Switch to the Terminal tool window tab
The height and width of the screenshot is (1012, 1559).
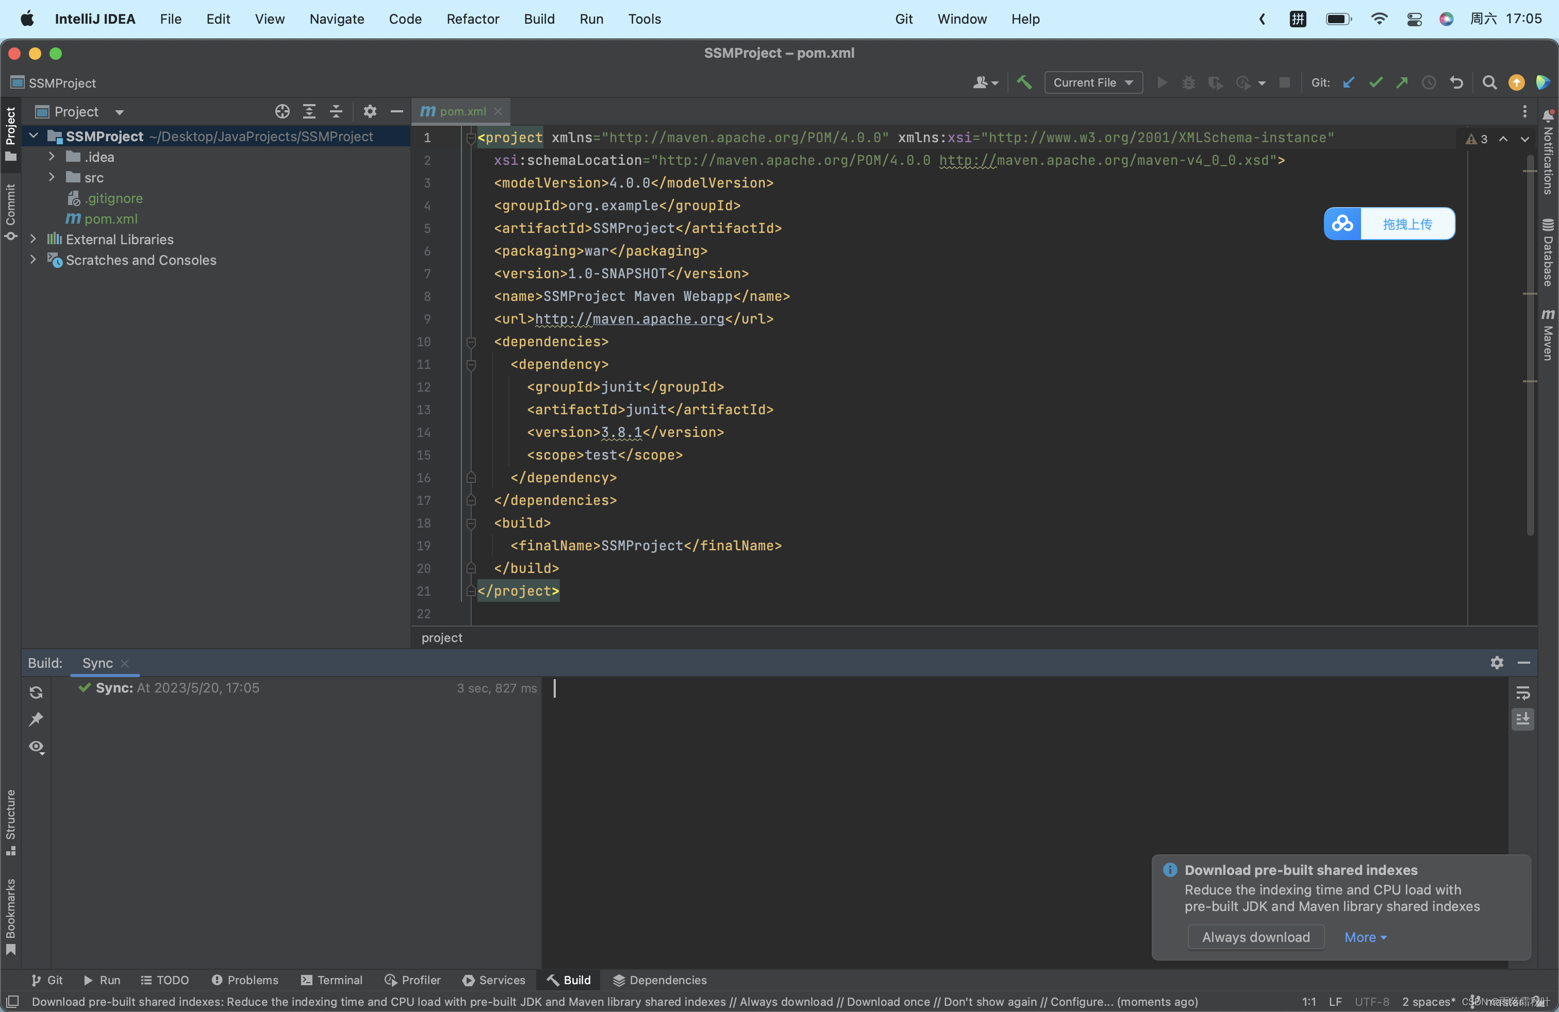click(x=331, y=980)
